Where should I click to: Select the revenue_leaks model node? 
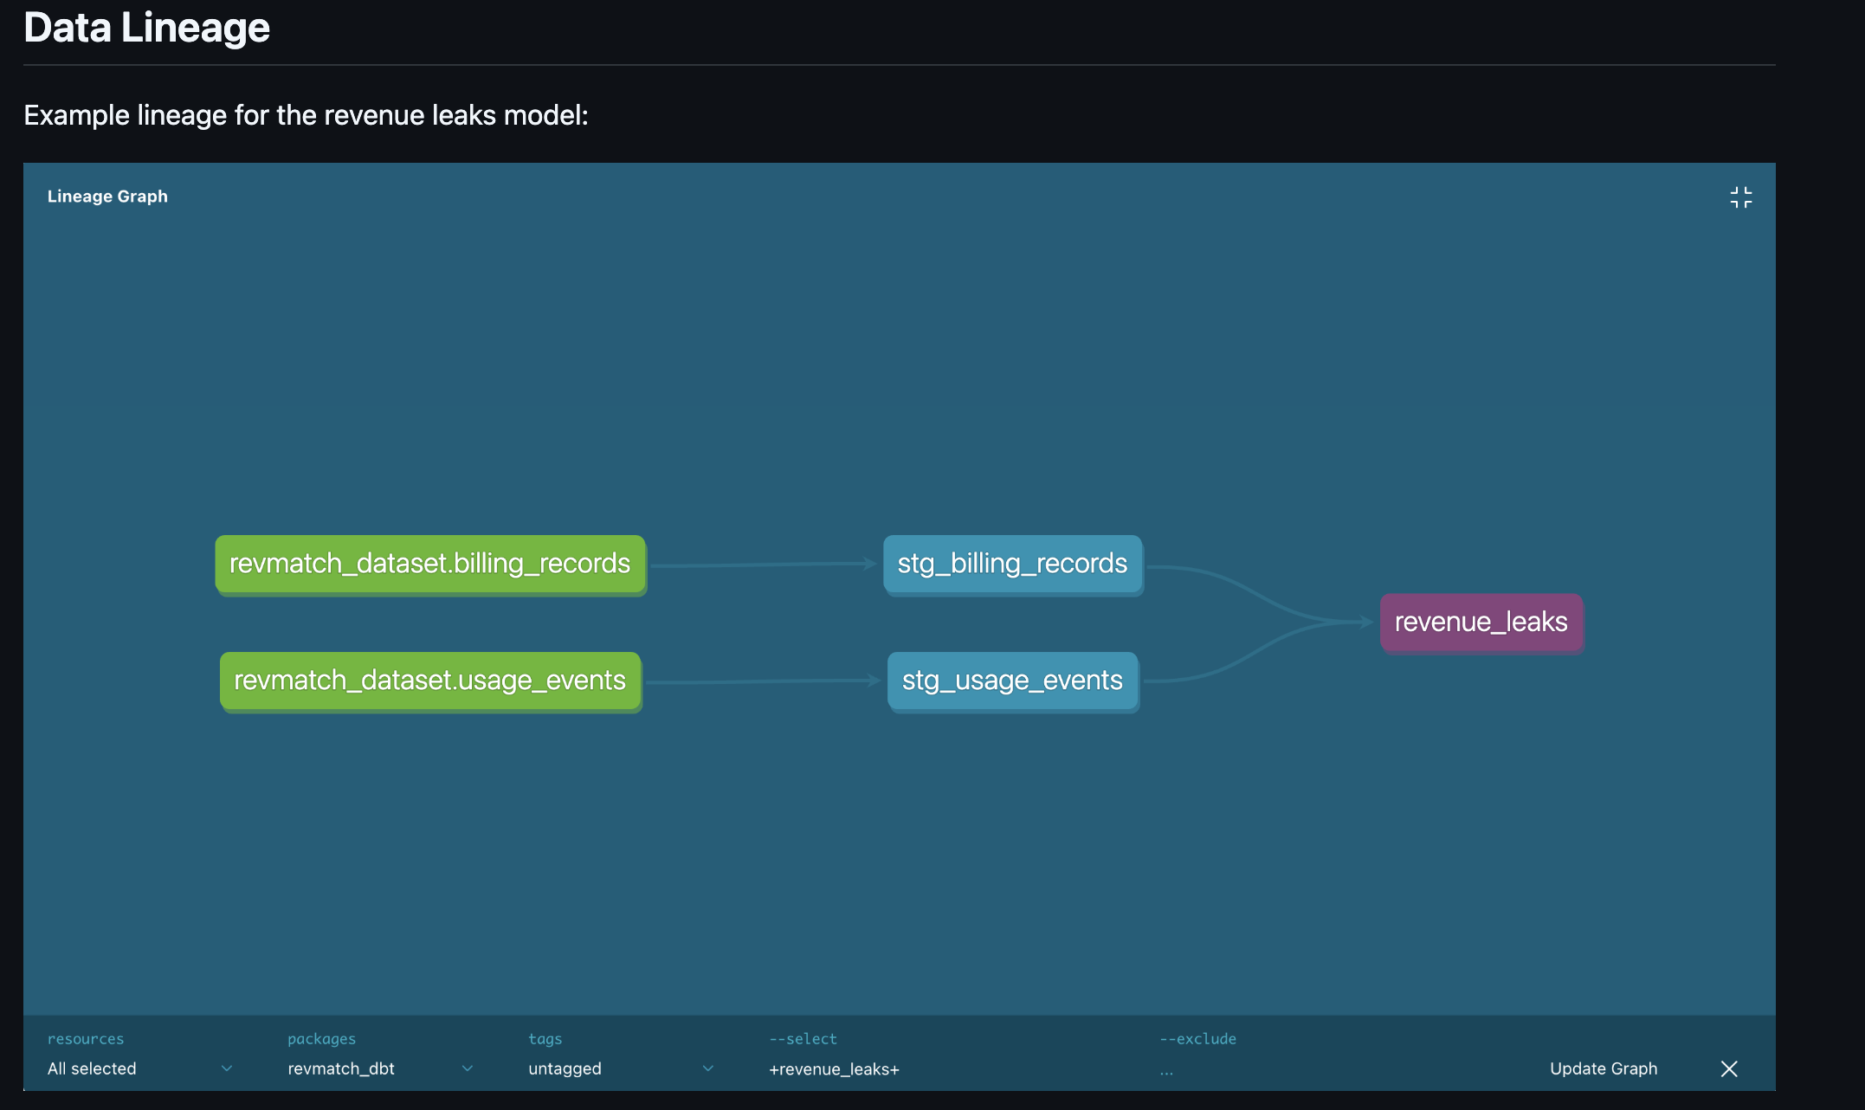(1481, 622)
